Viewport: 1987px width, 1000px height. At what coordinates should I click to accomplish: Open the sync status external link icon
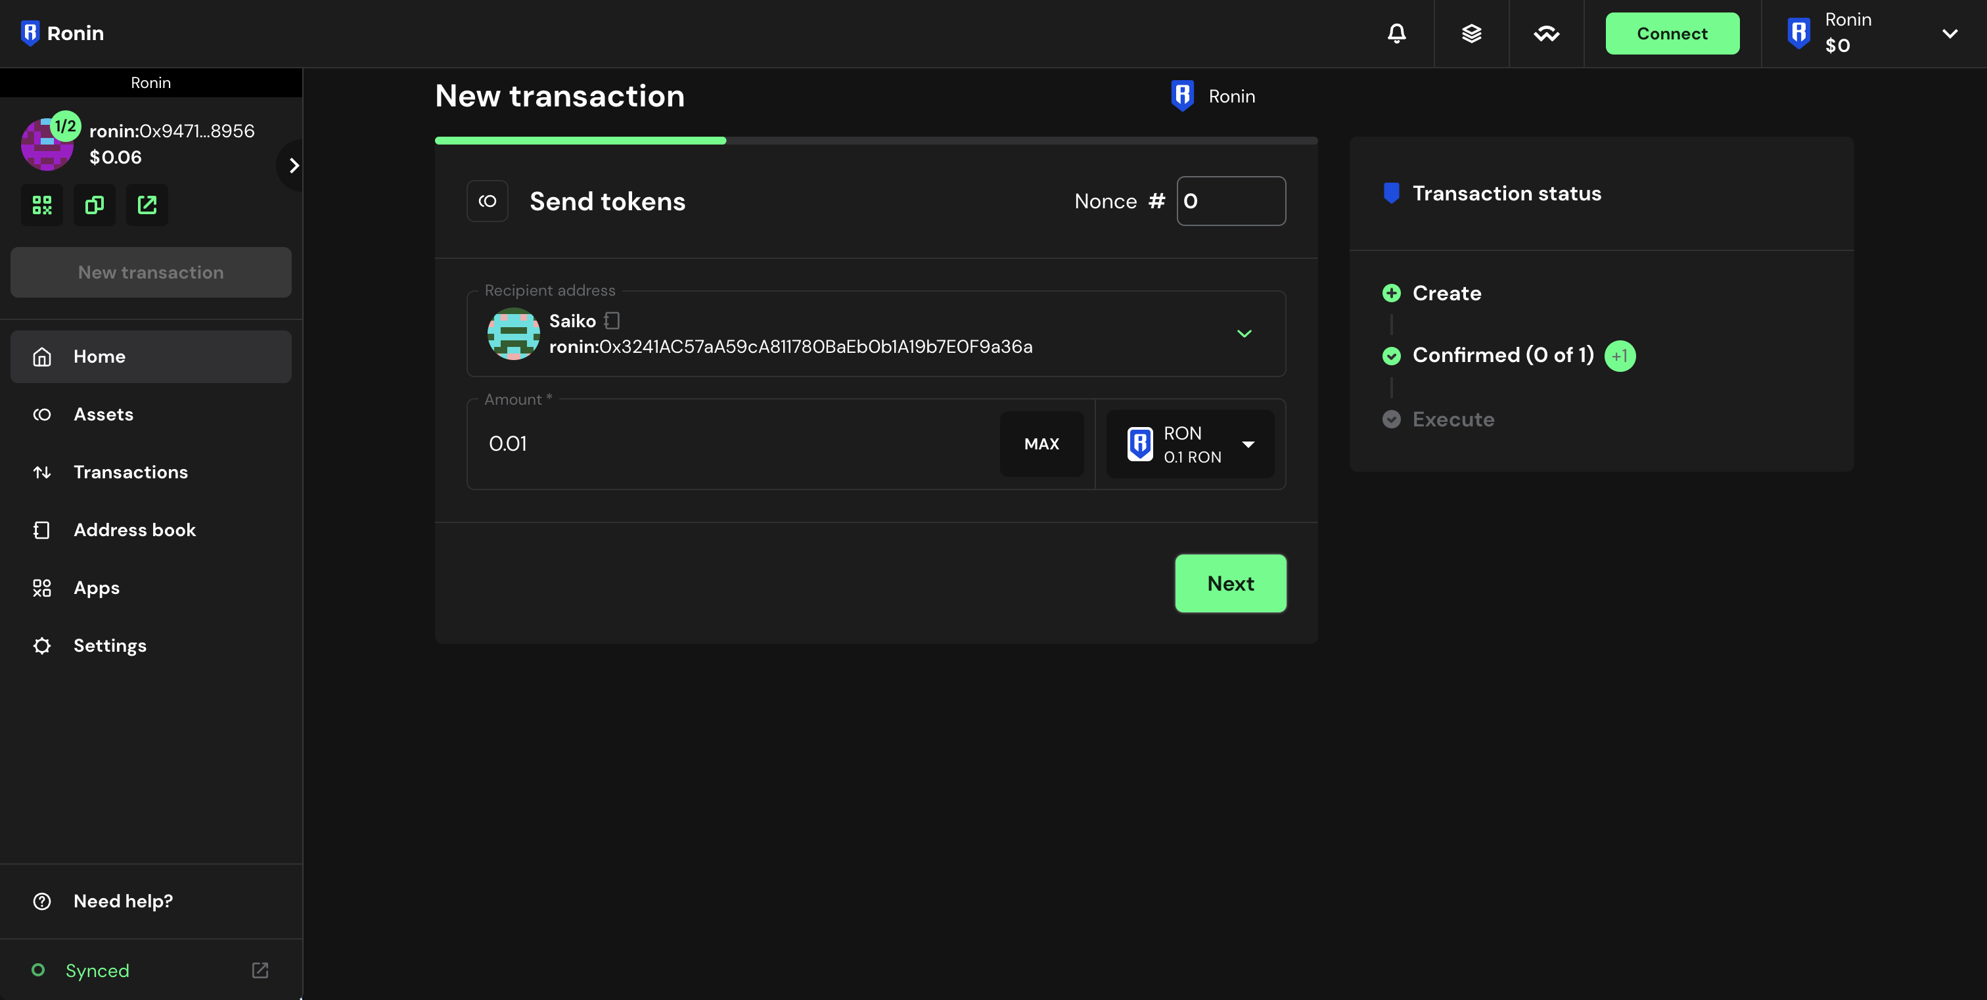260,970
